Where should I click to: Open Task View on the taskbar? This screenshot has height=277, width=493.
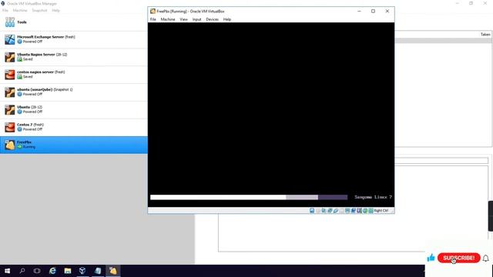tap(37, 271)
